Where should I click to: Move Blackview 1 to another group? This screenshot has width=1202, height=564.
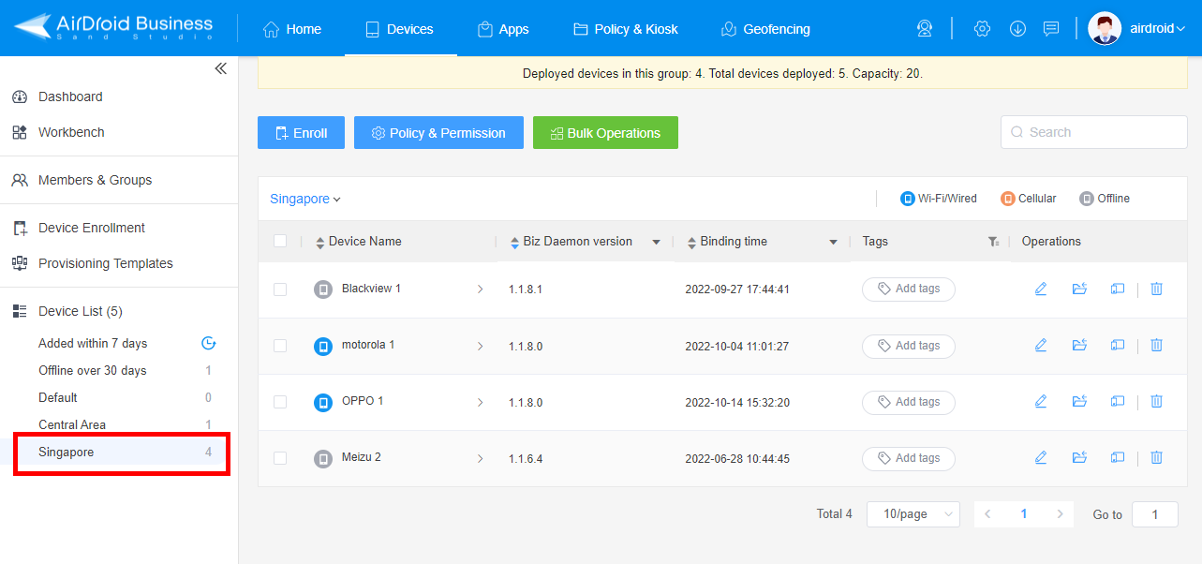(x=1079, y=289)
